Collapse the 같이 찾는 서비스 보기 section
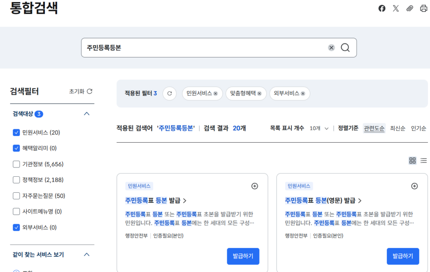Image resolution: width=430 pixels, height=272 pixels. point(87,254)
